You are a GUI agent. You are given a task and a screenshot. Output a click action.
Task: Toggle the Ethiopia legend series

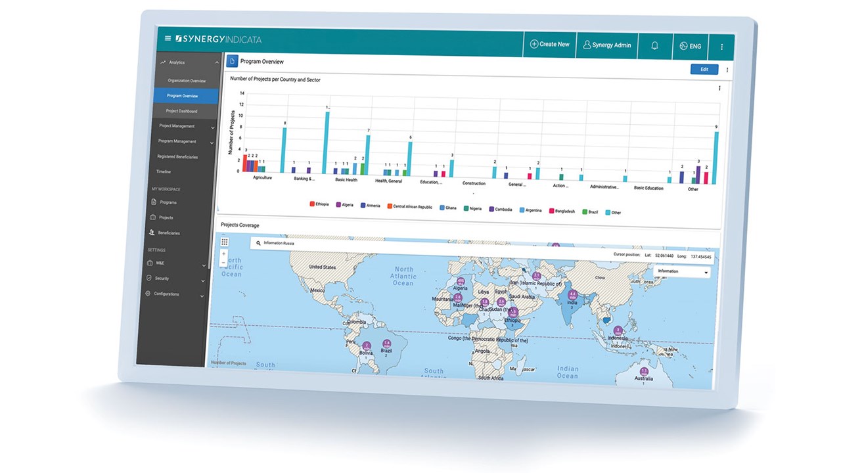(319, 204)
